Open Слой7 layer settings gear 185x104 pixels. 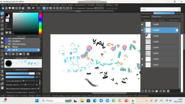(177, 30)
